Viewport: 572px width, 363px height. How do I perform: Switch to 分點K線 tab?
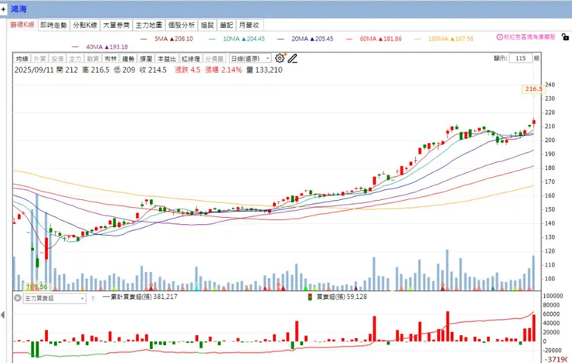[85, 25]
